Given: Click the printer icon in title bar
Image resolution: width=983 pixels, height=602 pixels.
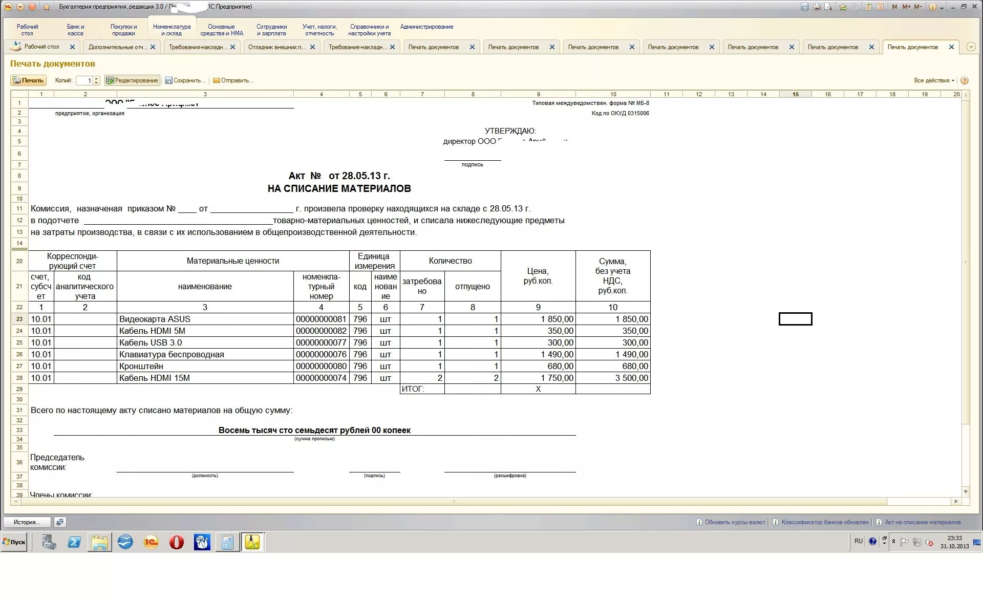Looking at the screenshot, I should pyautogui.click(x=817, y=7).
